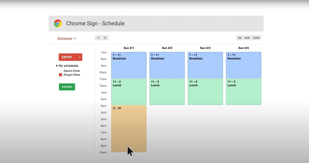Select Dana's Diner schedule
The image size is (309, 163).
(72, 71)
